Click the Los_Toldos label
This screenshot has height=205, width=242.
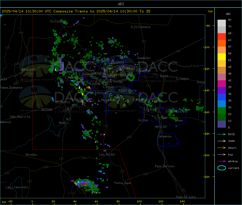click(x=107, y=154)
